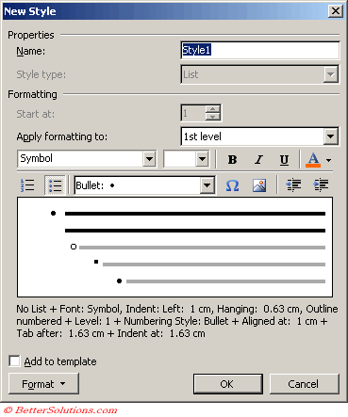Select the numbered list icon
The height and width of the screenshot is (417, 348).
pos(27,185)
